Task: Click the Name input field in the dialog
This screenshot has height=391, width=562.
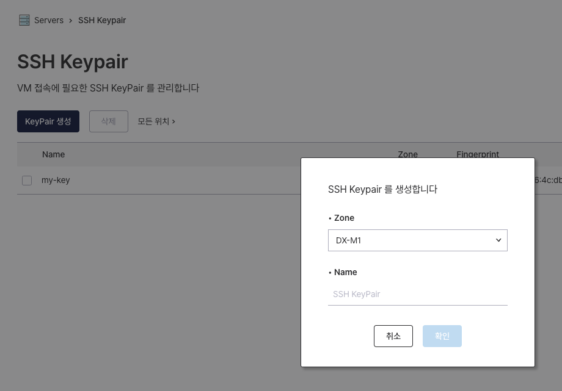Action: pos(418,294)
